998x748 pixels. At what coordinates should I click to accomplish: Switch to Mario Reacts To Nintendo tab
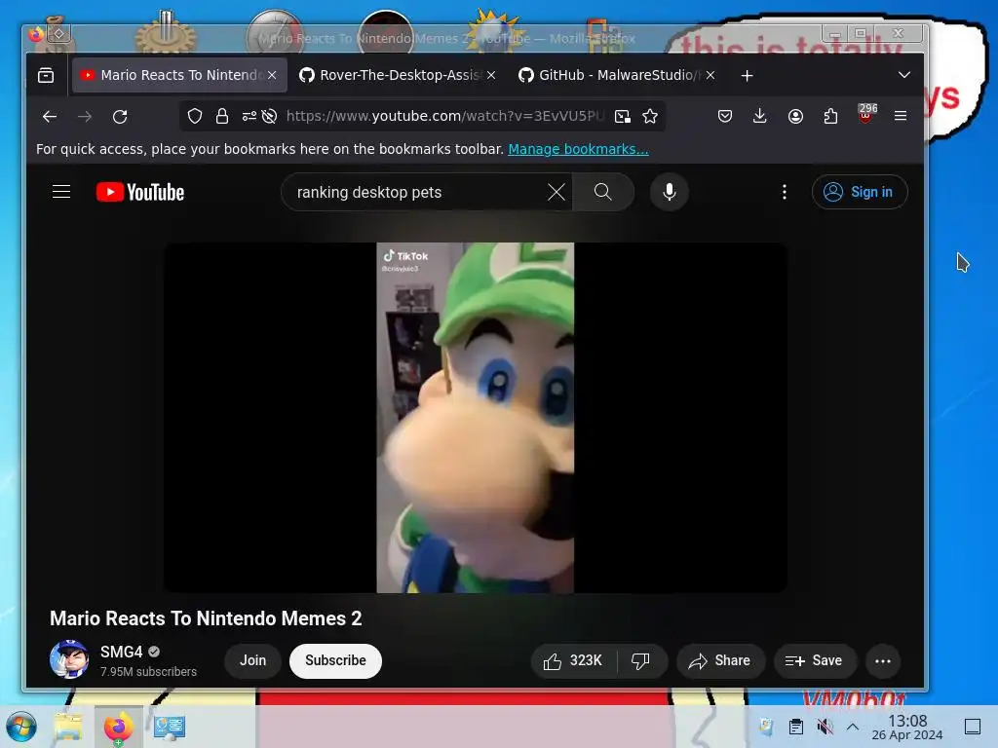tap(179, 75)
